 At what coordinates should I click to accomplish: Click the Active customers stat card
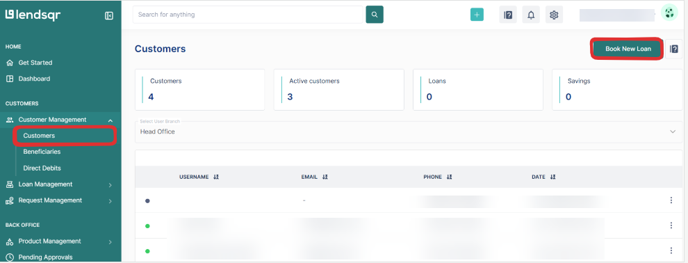tap(338, 90)
